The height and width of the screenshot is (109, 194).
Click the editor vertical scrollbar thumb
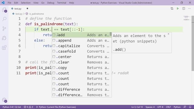pos(193,43)
